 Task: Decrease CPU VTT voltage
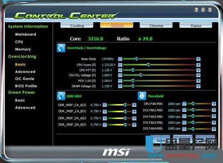[120, 70]
